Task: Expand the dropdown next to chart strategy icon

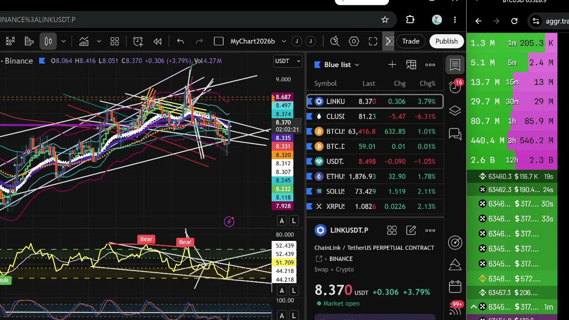Action: click(99, 41)
